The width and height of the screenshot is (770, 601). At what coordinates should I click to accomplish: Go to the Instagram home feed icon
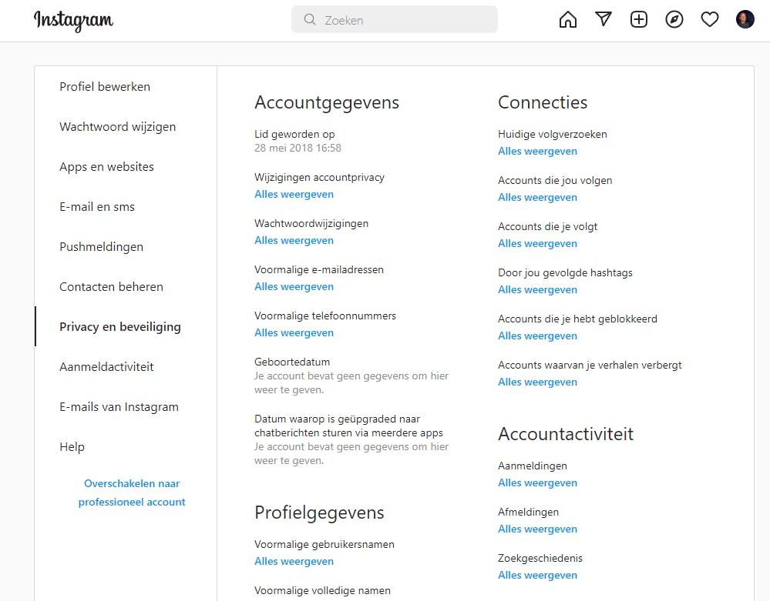click(x=568, y=20)
